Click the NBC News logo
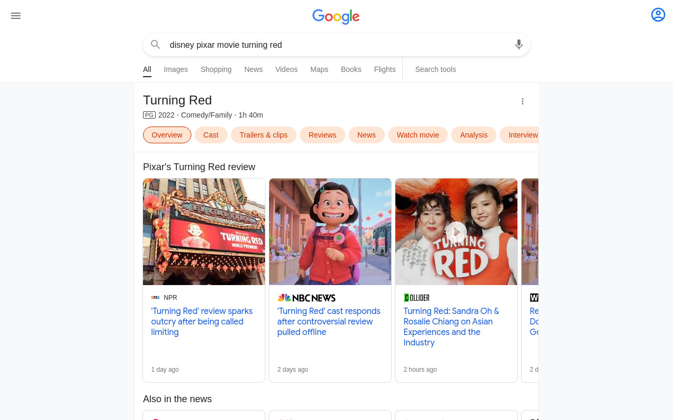 pyautogui.click(x=307, y=298)
